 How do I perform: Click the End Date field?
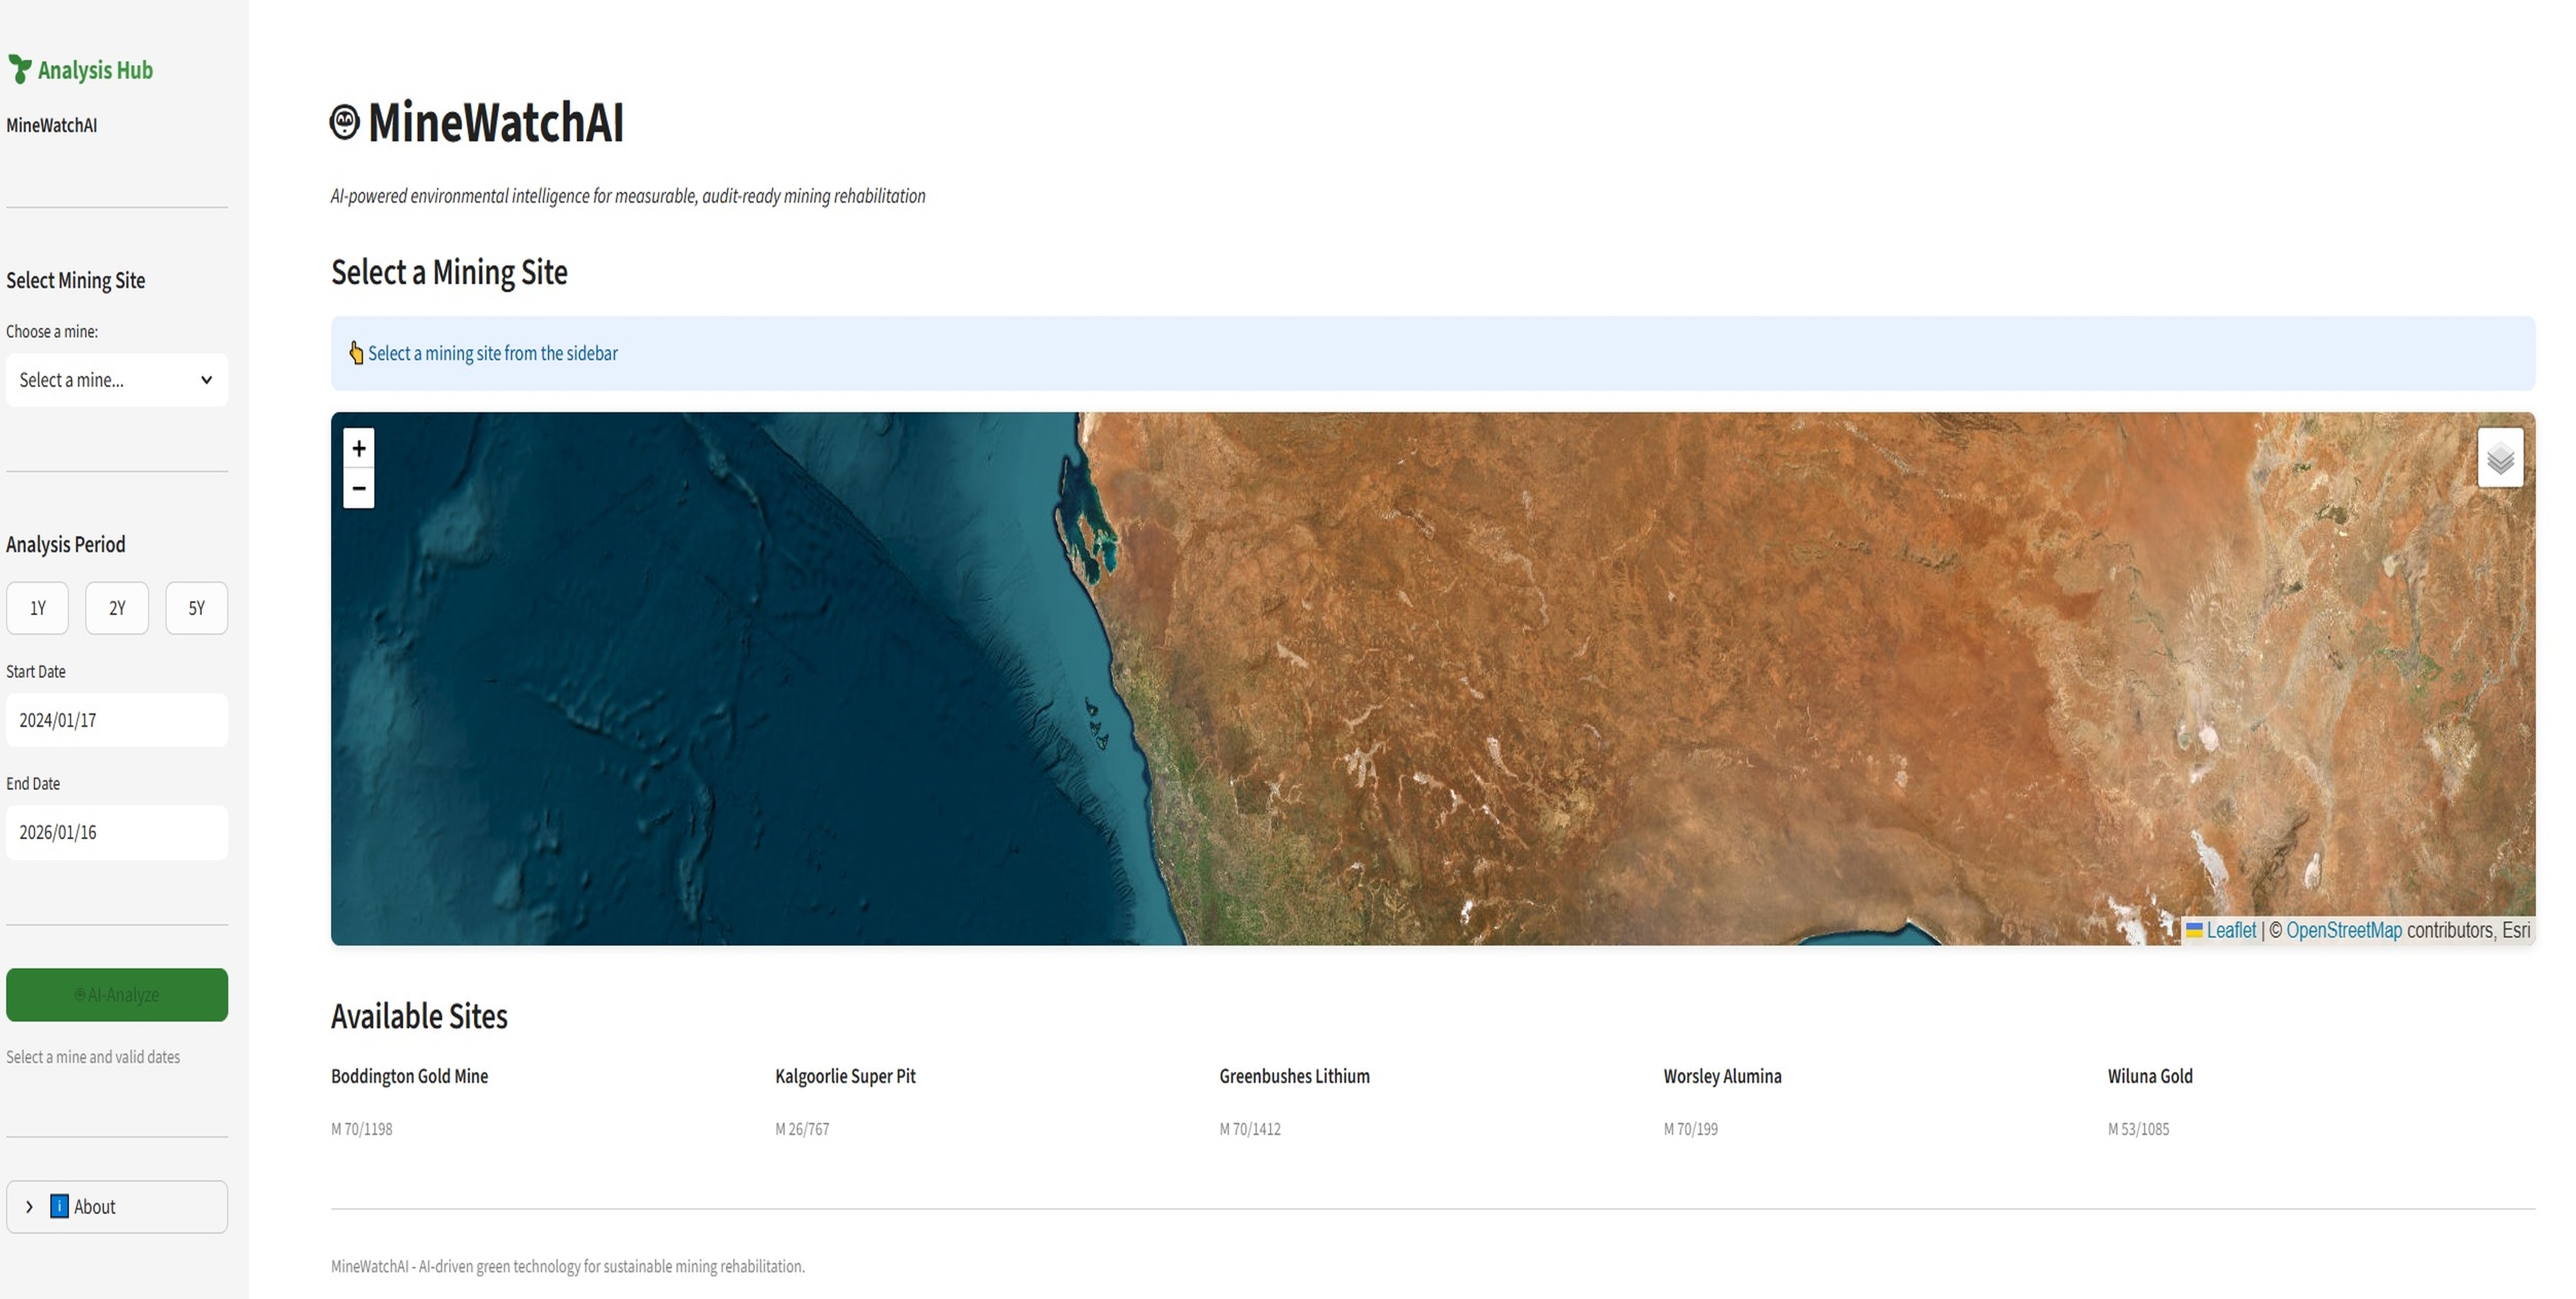pyautogui.click(x=117, y=832)
